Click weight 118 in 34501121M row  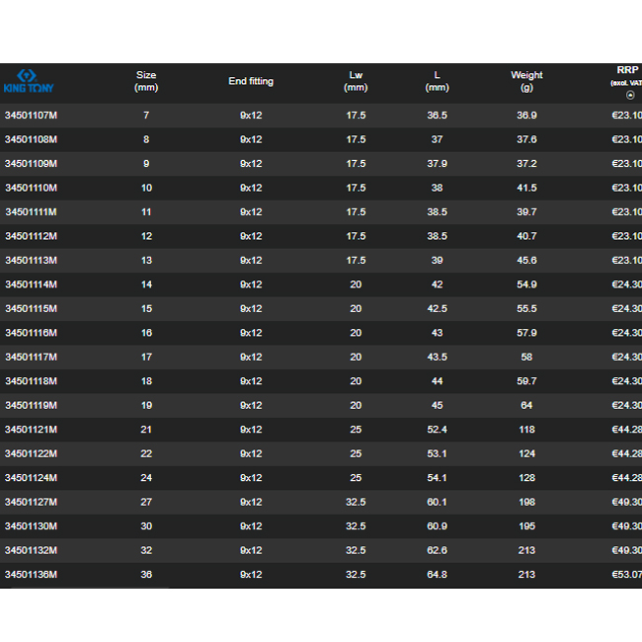tap(526, 430)
